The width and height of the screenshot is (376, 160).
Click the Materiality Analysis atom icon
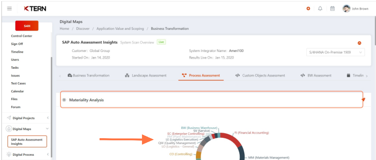coord(64,100)
